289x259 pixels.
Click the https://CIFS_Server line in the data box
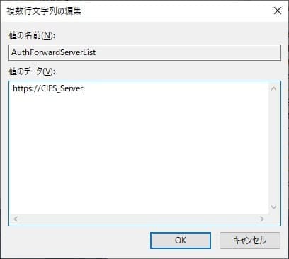click(48, 88)
